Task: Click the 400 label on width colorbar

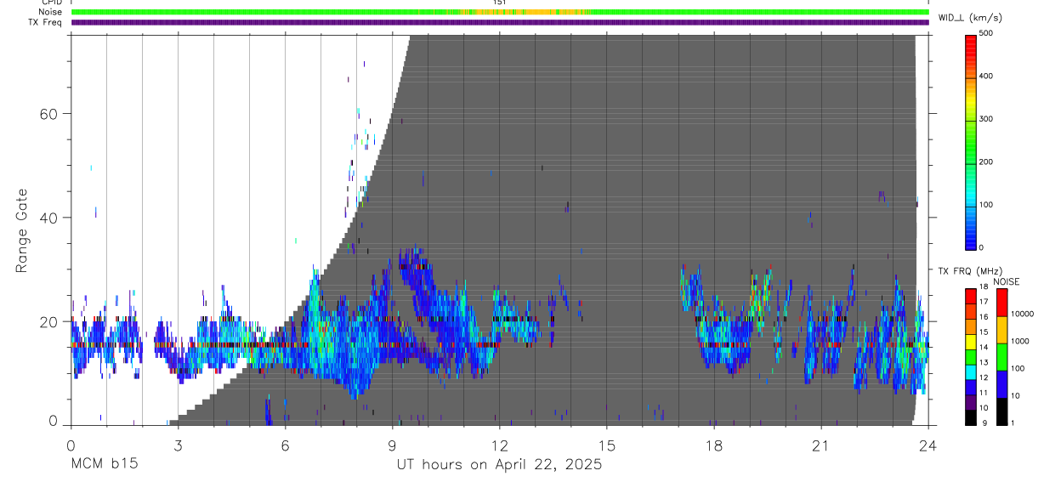Action: pos(988,76)
